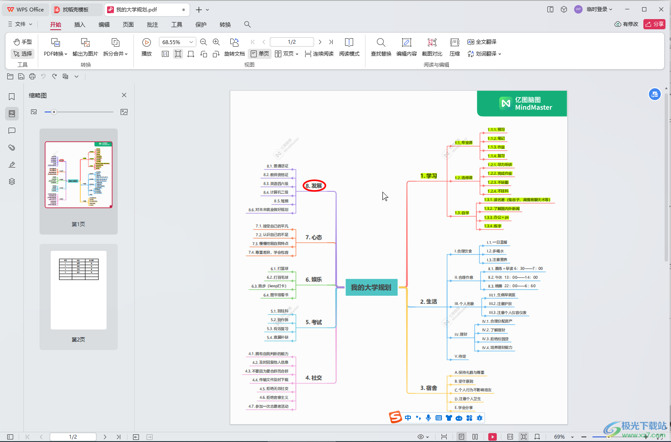The image size is (671, 442).
Task: Open attachments paperclip sidebar icon
Action: click(12, 148)
